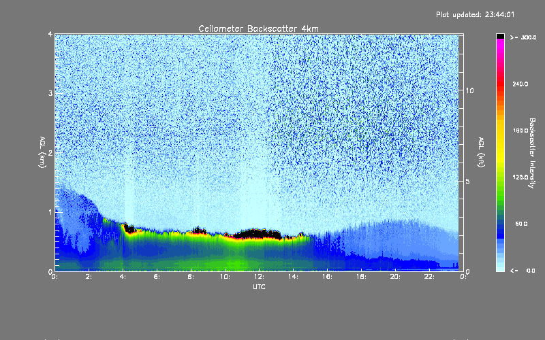Click the '240.0' colorbar value

pyautogui.click(x=520, y=84)
